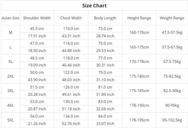Viewport: 188px width, 129px height.
Task: Select the 77.0 cm body length cell
Action: (105, 58)
